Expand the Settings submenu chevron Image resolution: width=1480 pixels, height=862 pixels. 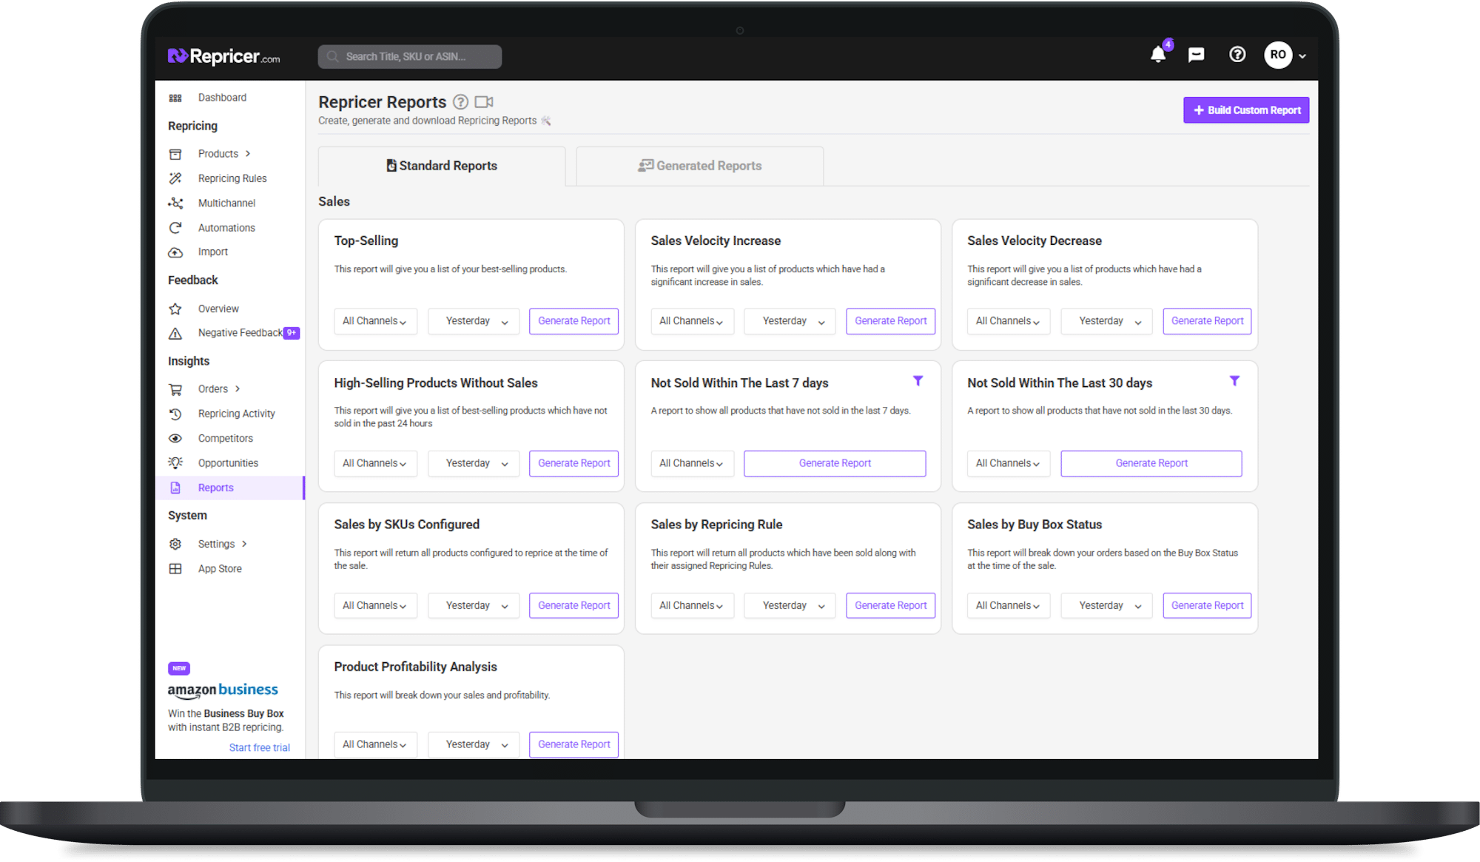[x=244, y=544]
